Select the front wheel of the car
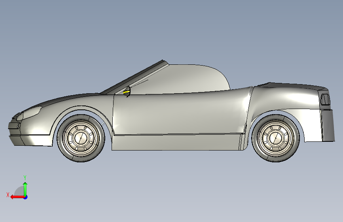This screenshot has width=343, height=222. [x=81, y=138]
